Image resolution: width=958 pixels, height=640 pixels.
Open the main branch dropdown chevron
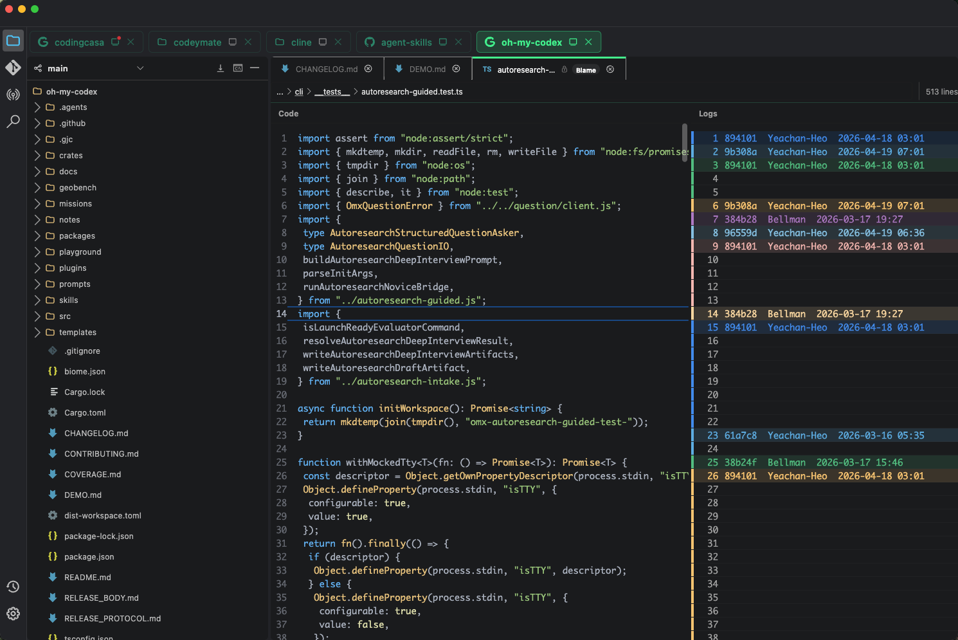pyautogui.click(x=140, y=68)
